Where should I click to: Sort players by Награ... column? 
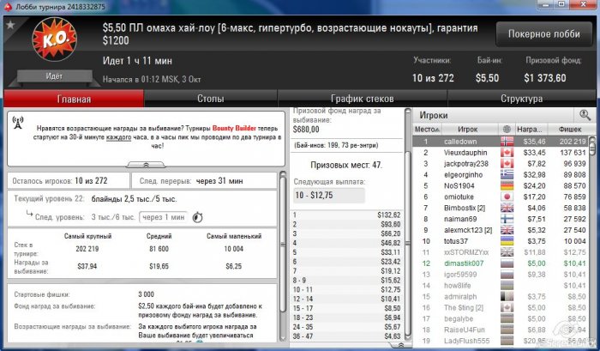(x=531, y=129)
